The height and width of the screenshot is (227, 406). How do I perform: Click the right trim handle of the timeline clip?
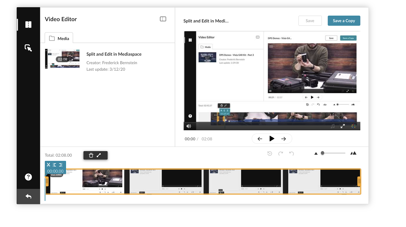point(359,181)
